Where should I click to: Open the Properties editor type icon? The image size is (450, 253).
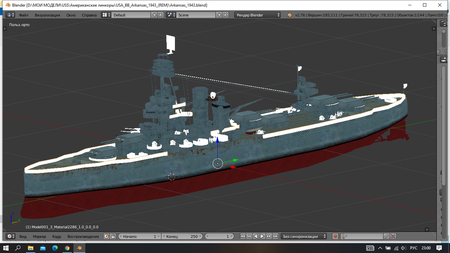tap(443, 60)
